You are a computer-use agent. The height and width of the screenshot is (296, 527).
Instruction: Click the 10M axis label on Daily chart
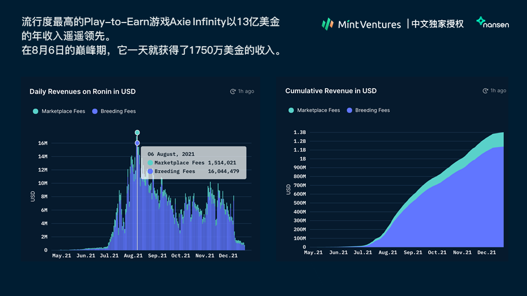click(x=43, y=183)
